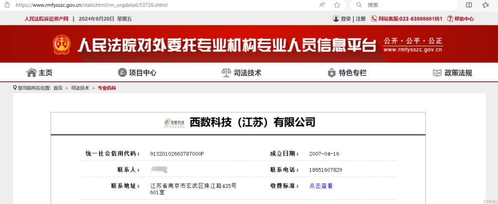Click the book icon beside 政策法规

[437, 73]
